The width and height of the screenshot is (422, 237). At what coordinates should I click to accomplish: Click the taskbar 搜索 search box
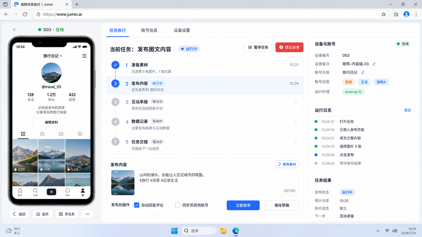click(199, 231)
